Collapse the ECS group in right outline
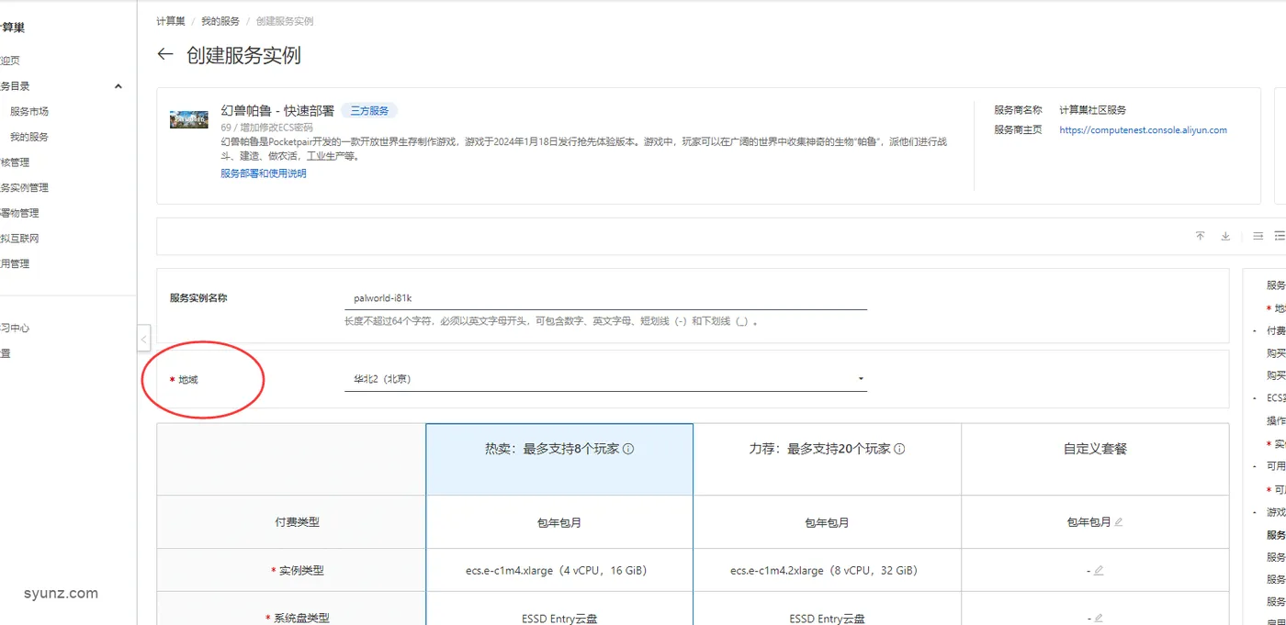Image resolution: width=1286 pixels, height=625 pixels. tap(1255, 398)
